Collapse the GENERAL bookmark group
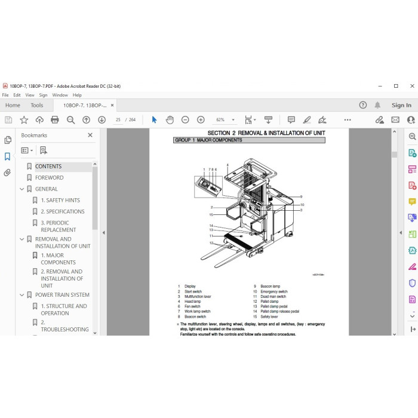Viewport: 418px width, 418px height. click(x=22, y=189)
